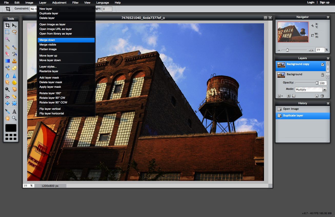The width and height of the screenshot is (335, 217).
Task: Select the Spot Heal bandage tool
Action: click(14, 97)
